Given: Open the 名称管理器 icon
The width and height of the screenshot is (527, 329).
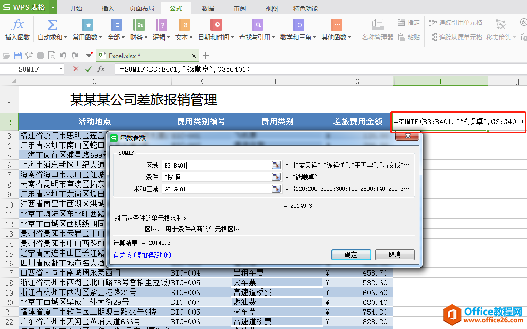Looking at the screenshot, I should [378, 25].
